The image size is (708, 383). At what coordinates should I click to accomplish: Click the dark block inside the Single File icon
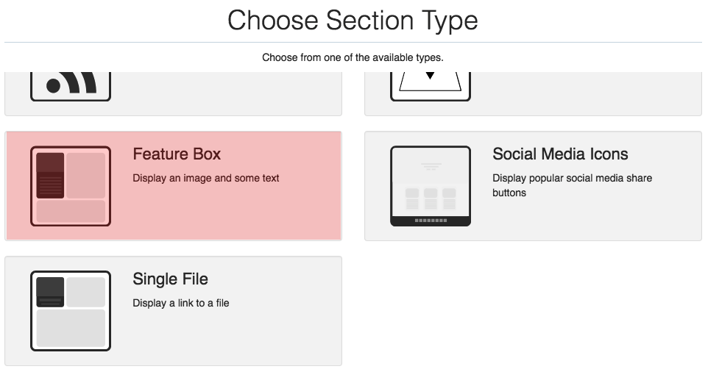coord(50,291)
